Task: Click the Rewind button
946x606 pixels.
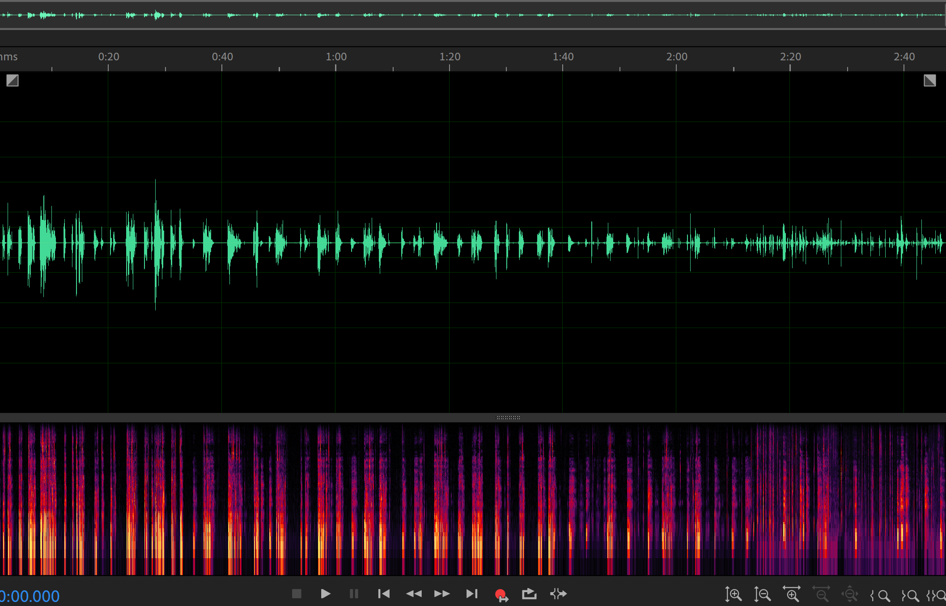Action: [x=414, y=594]
